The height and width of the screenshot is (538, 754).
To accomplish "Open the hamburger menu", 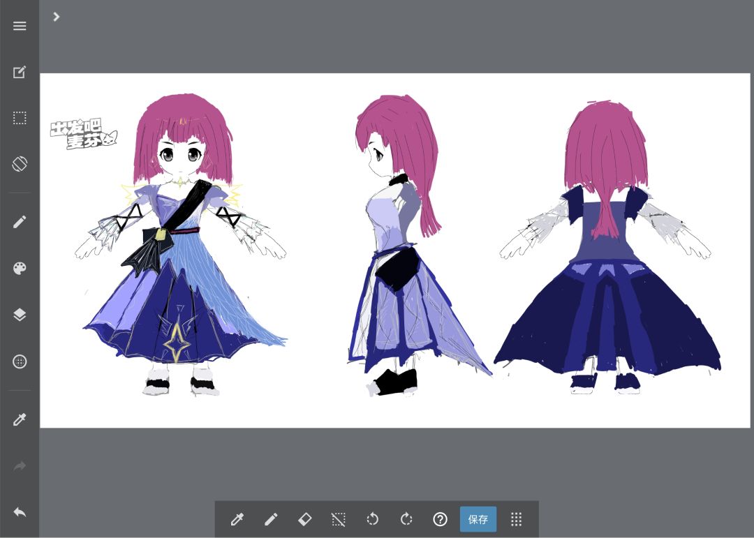I will 20,26.
